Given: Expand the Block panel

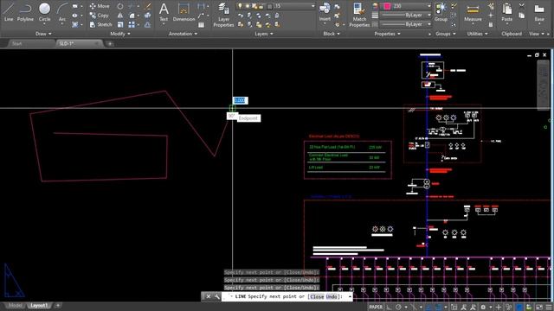Looking at the screenshot, I should [x=331, y=34].
